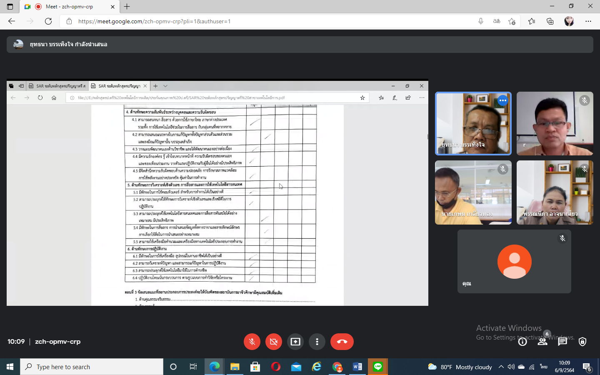Click the red leave call button

tap(342, 342)
